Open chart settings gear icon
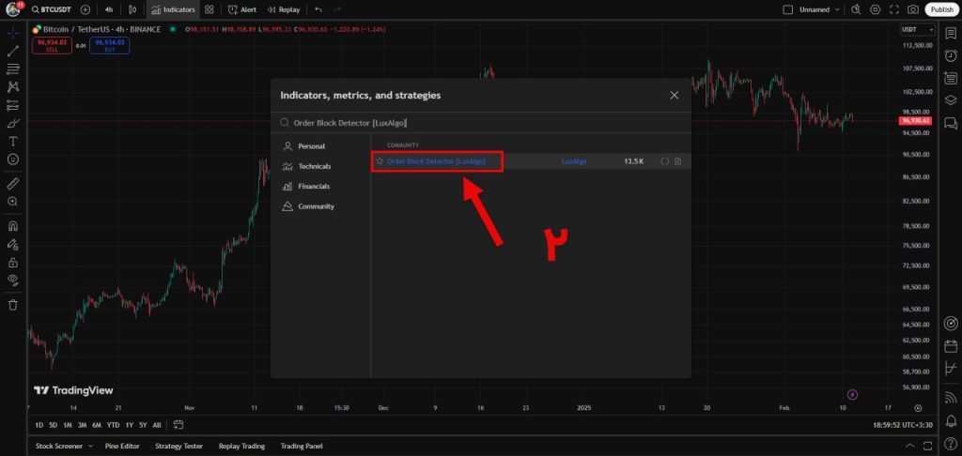 click(x=876, y=9)
